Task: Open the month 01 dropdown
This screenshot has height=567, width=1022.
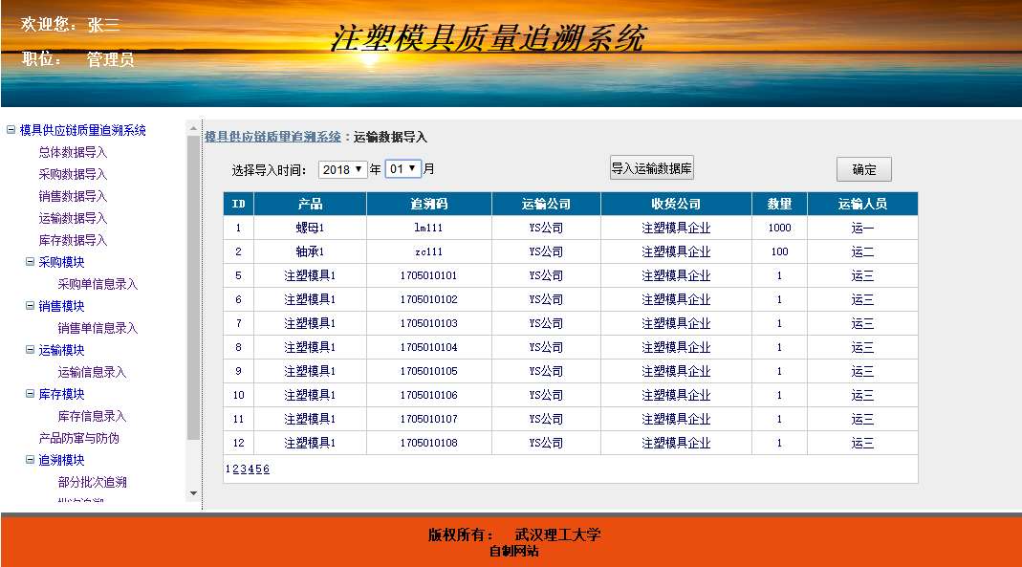Action: [402, 169]
